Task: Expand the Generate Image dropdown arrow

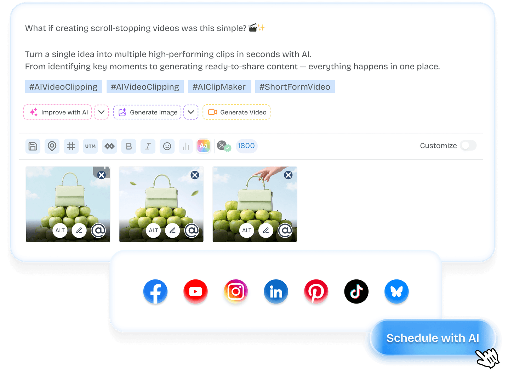Action: [191, 112]
